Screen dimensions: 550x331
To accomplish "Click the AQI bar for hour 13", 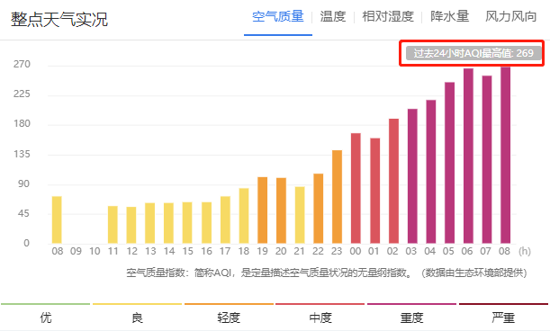I will pos(149,223).
